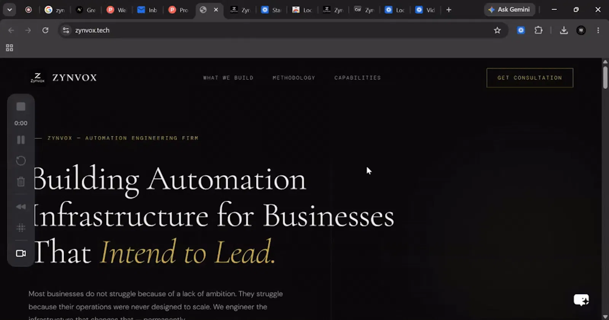Open the Chrome profile avatar
This screenshot has width=609, height=320.
click(581, 30)
